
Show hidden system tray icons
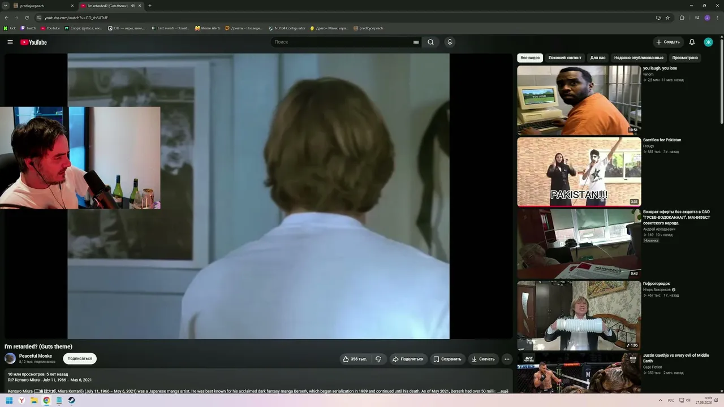(x=660, y=400)
